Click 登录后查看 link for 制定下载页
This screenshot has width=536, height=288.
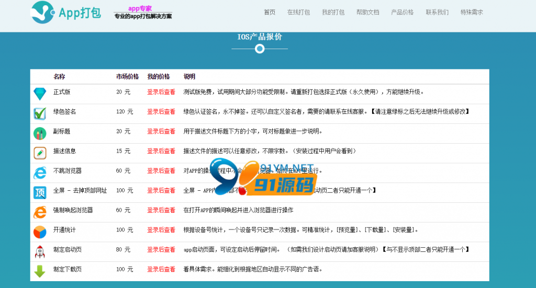coord(161,270)
